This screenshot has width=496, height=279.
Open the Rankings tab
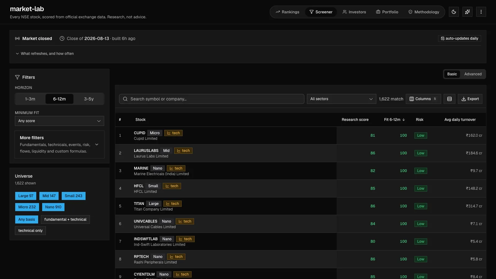point(287,12)
